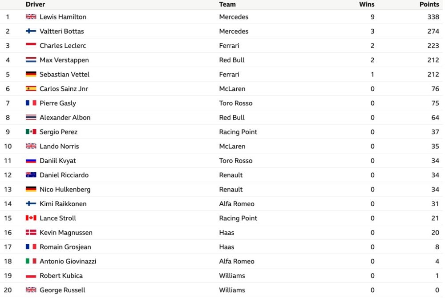The image size is (445, 298).
Task: Click the Points column header
Action: click(429, 4)
